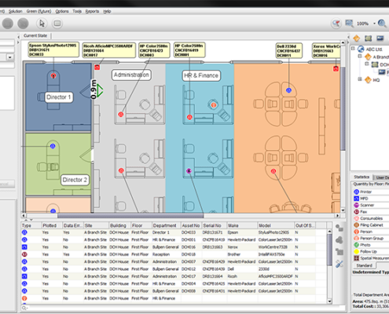Select the Current State tab
Image resolution: width=389 pixels, height=314 pixels.
click(x=35, y=35)
